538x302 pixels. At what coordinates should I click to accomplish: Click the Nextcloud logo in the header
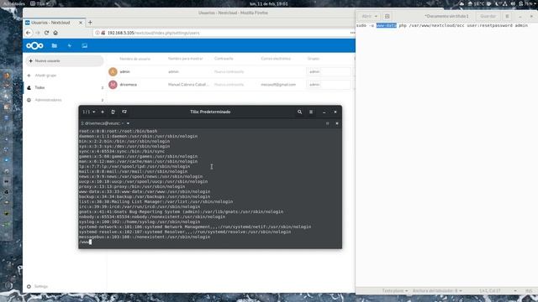tap(34, 45)
